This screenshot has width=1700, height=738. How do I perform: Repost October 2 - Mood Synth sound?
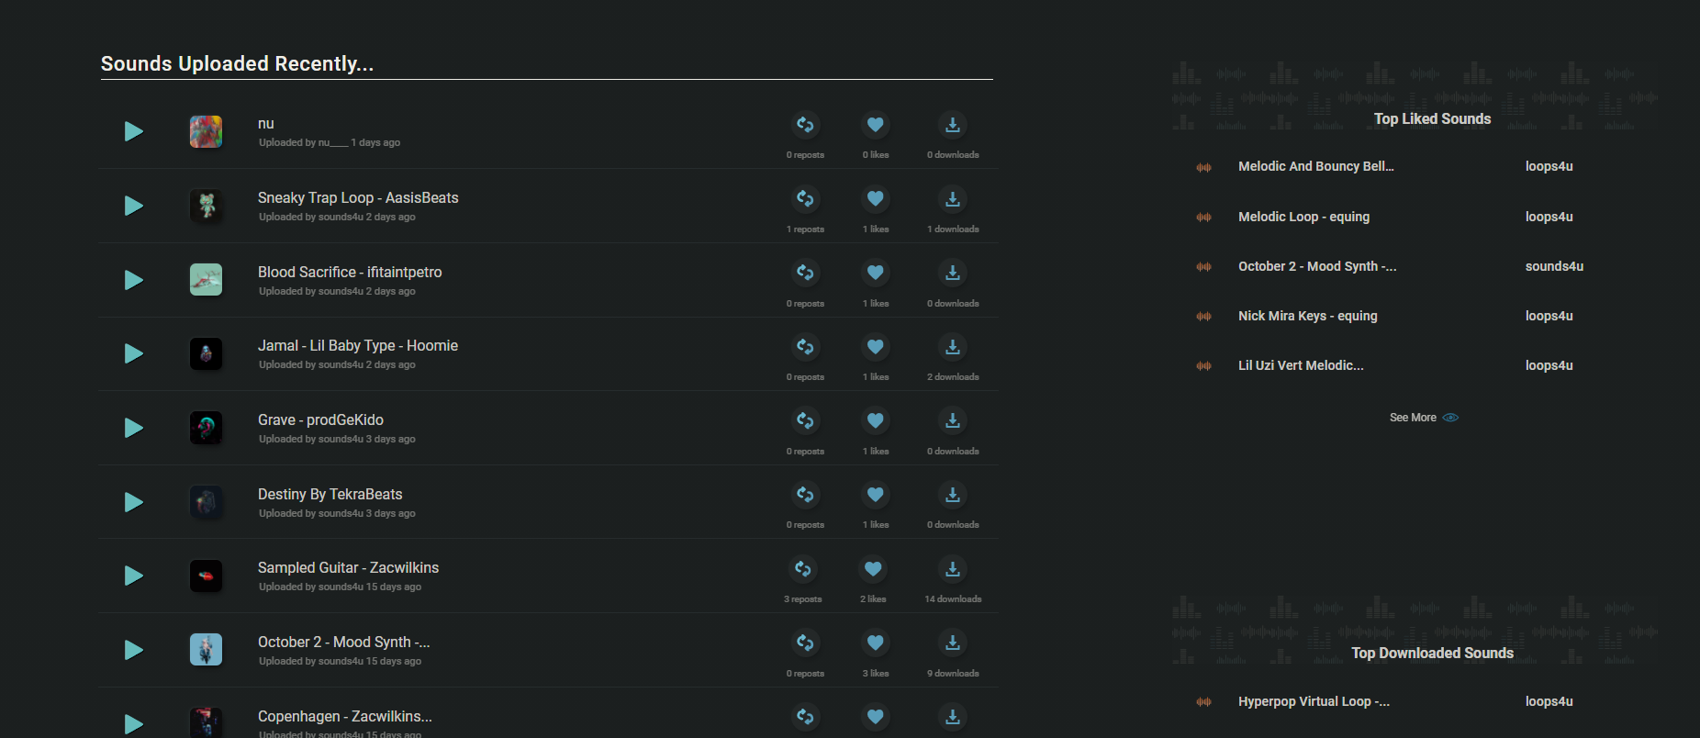click(805, 643)
